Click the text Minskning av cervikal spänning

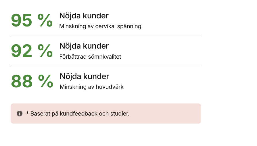pyautogui.click(x=100, y=26)
